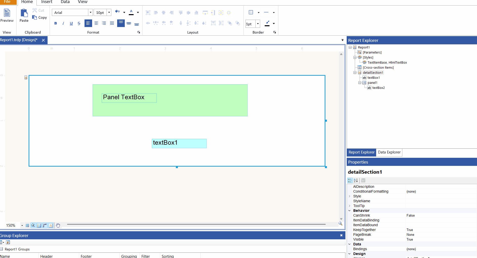
Task: Open the 10pt font size dropdown
Action: point(109,12)
